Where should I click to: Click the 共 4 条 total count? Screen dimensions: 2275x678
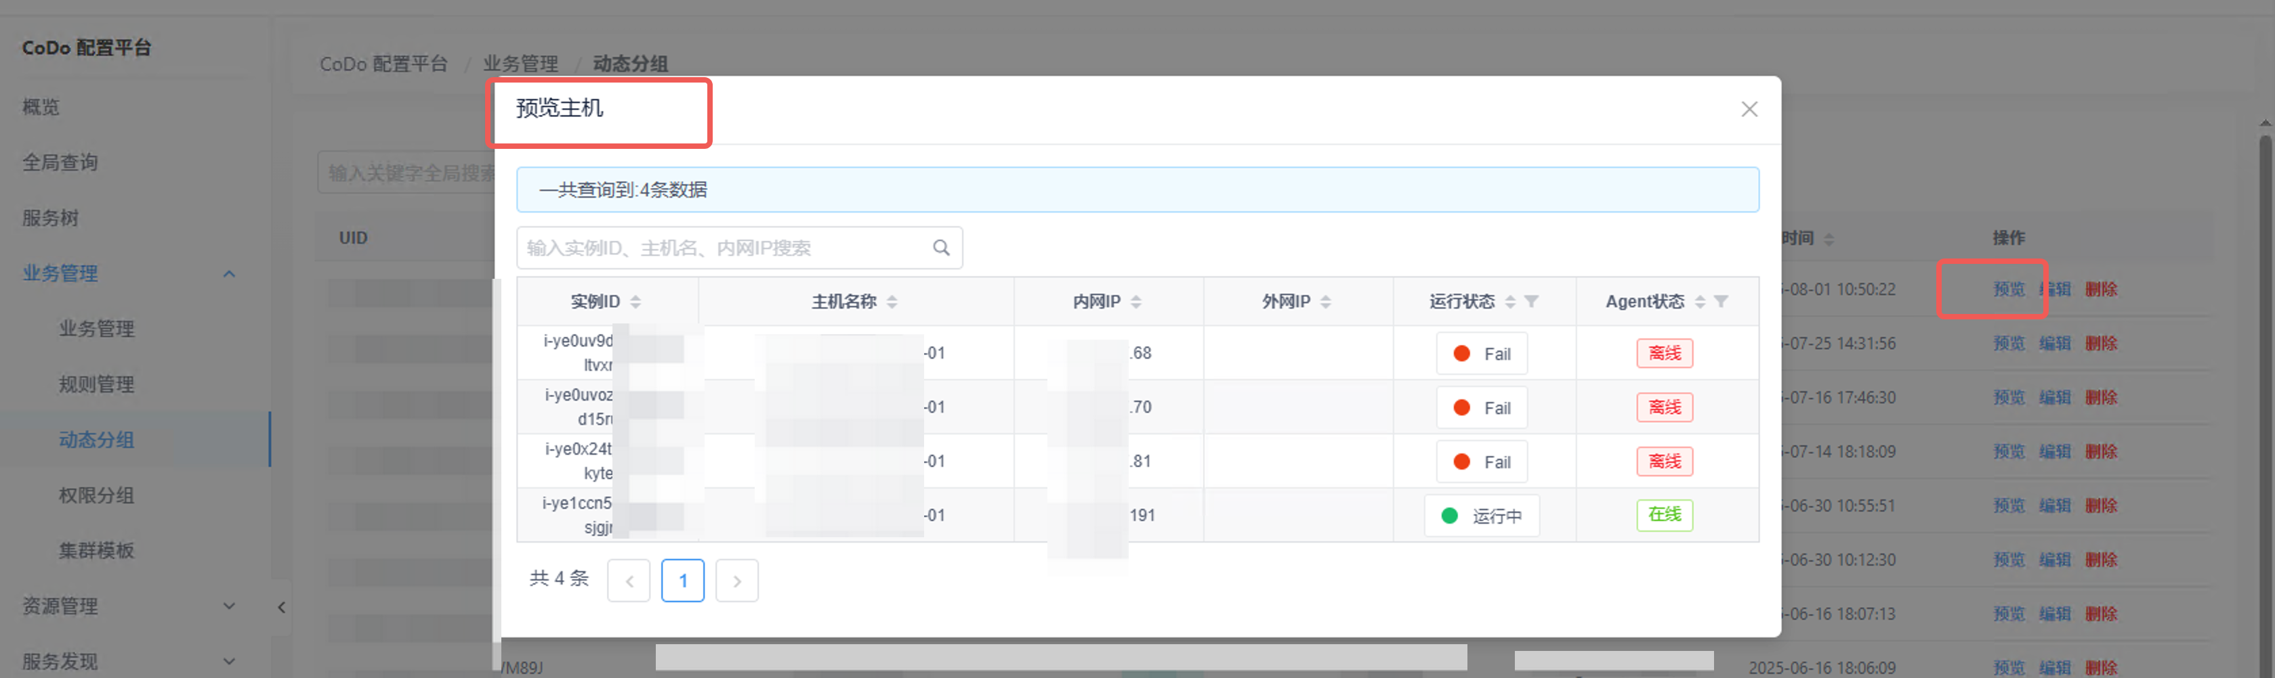click(x=559, y=579)
